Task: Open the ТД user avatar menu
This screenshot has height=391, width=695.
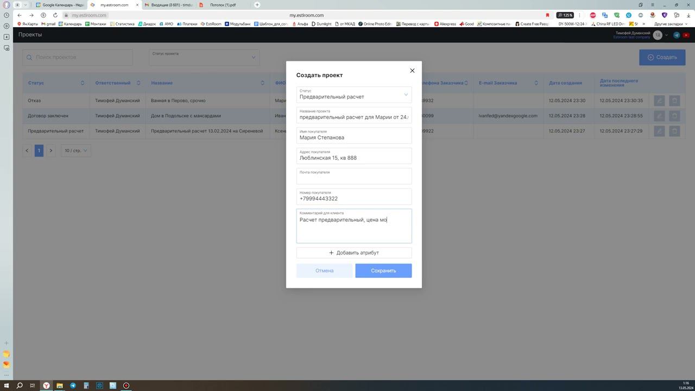Action: coord(658,35)
